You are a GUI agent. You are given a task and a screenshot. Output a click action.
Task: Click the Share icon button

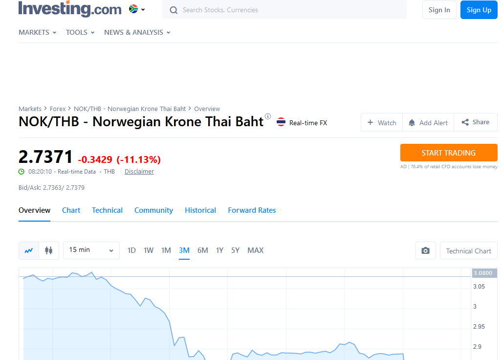[465, 122]
